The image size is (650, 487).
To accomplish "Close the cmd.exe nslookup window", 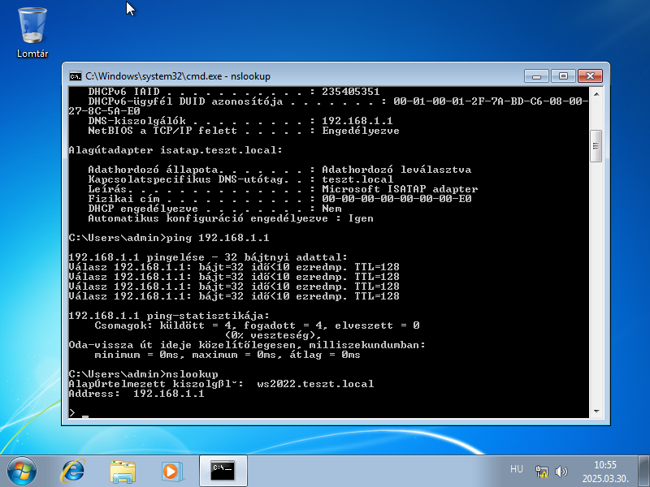I will click(589, 75).
